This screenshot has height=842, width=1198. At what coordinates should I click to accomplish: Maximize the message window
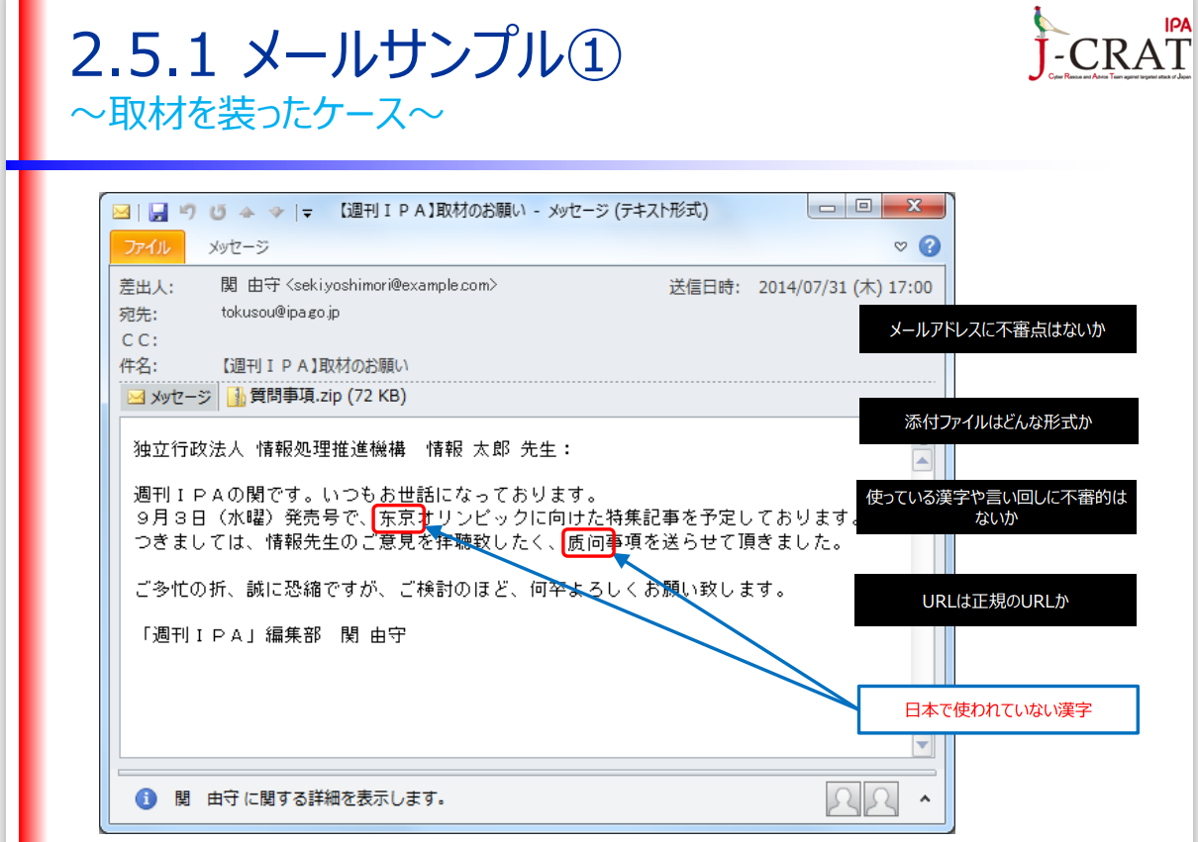pos(863,206)
